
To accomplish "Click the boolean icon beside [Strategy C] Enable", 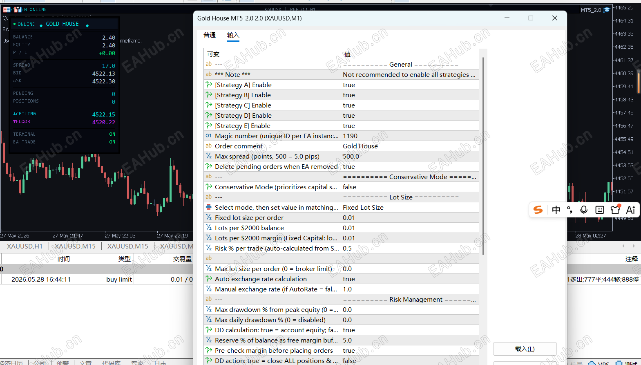I will (209, 105).
